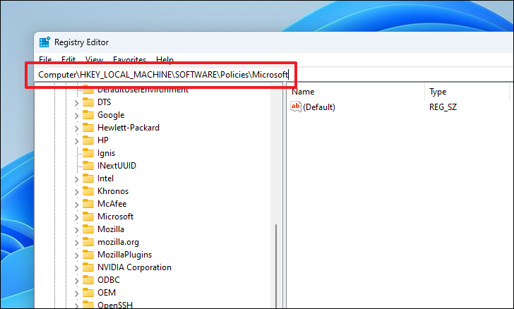Select the Ignis key label
514x309 pixels.
click(106, 153)
